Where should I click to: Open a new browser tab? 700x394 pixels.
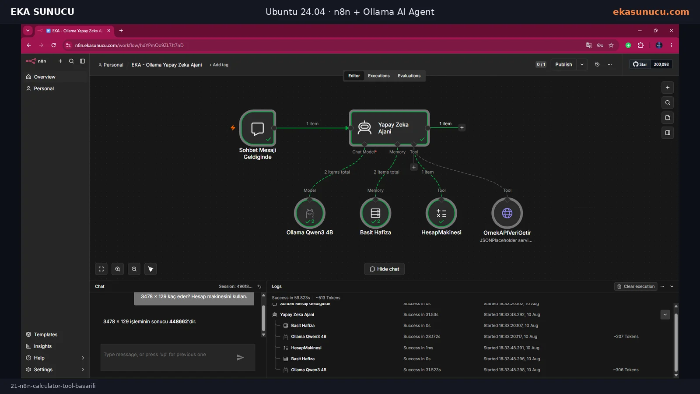tap(121, 31)
